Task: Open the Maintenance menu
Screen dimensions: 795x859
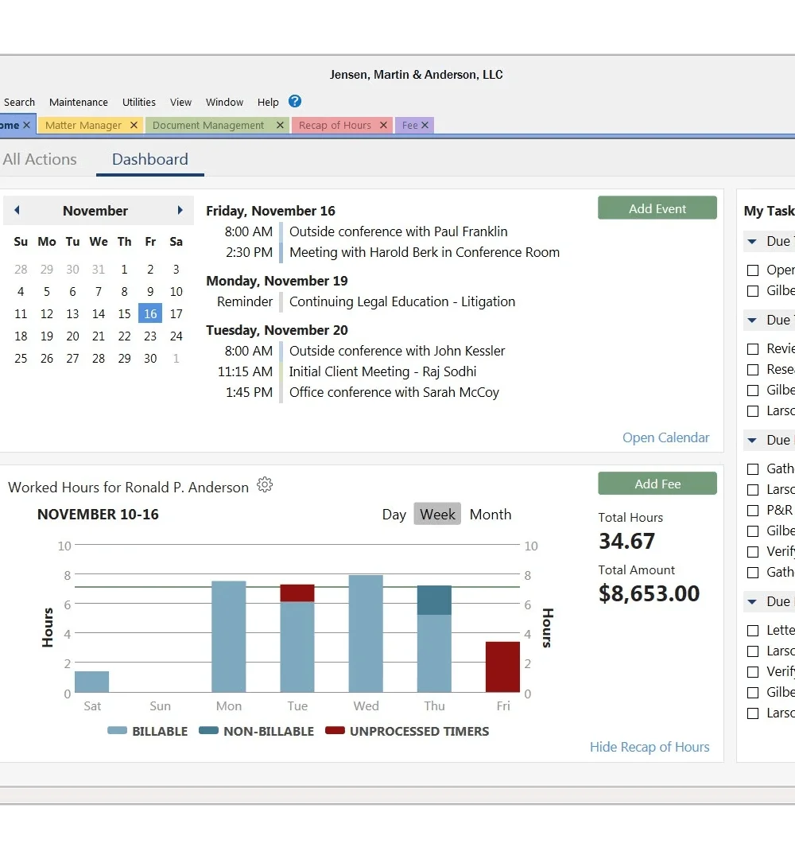Action: [78, 103]
